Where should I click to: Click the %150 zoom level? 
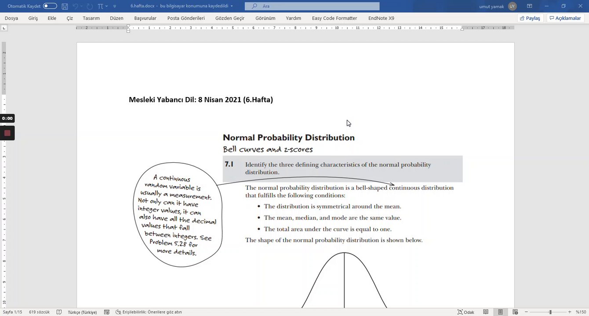[x=581, y=312]
